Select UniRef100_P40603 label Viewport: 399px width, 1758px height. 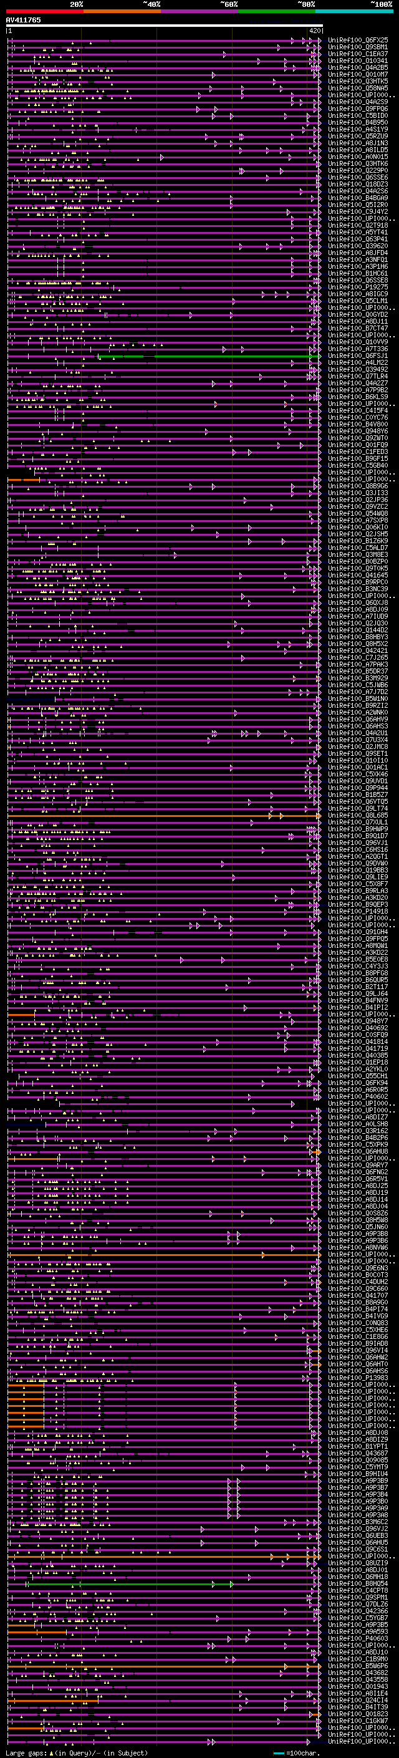(x=358, y=1638)
